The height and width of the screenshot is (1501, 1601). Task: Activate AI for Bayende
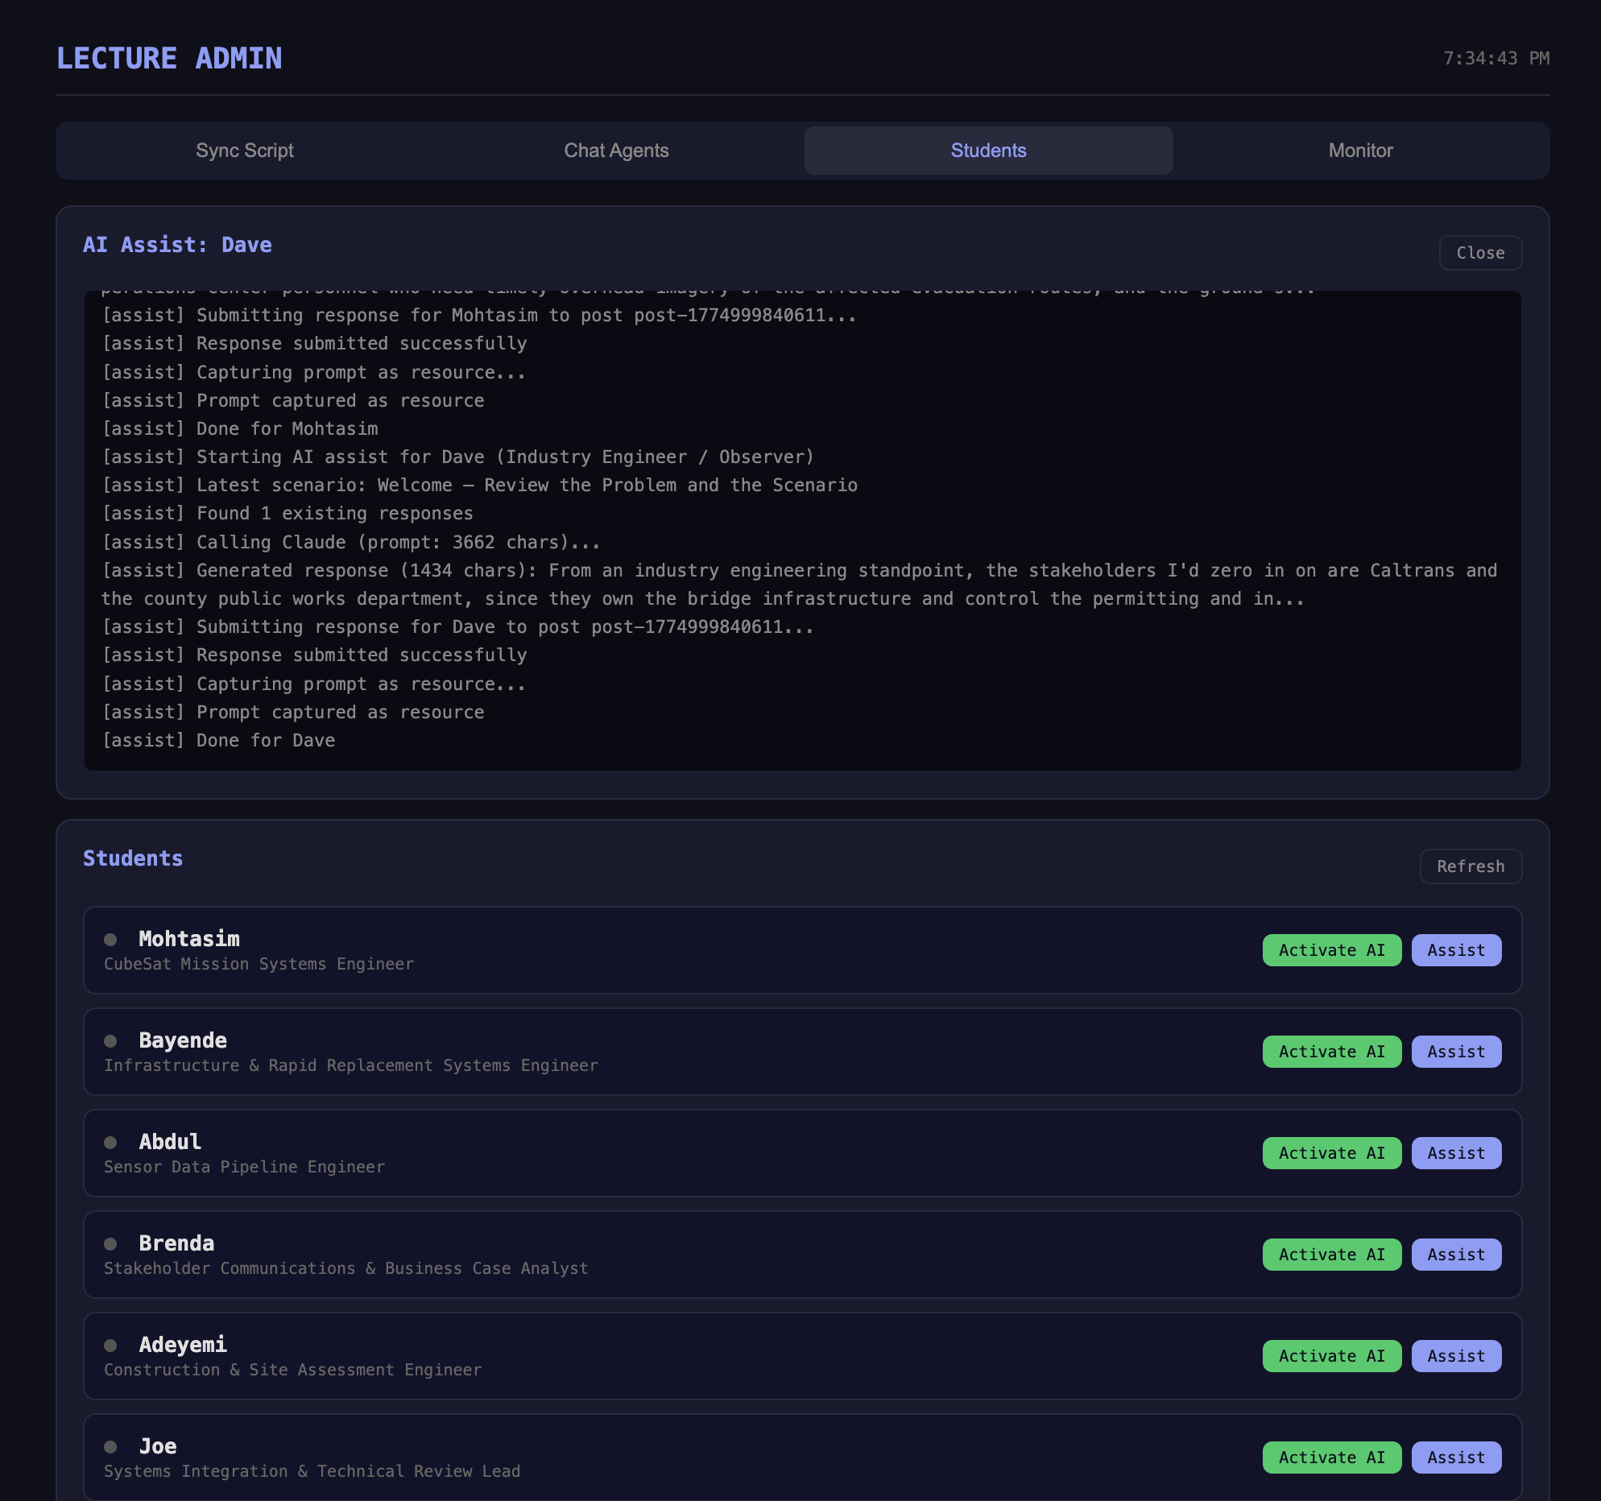(1331, 1052)
